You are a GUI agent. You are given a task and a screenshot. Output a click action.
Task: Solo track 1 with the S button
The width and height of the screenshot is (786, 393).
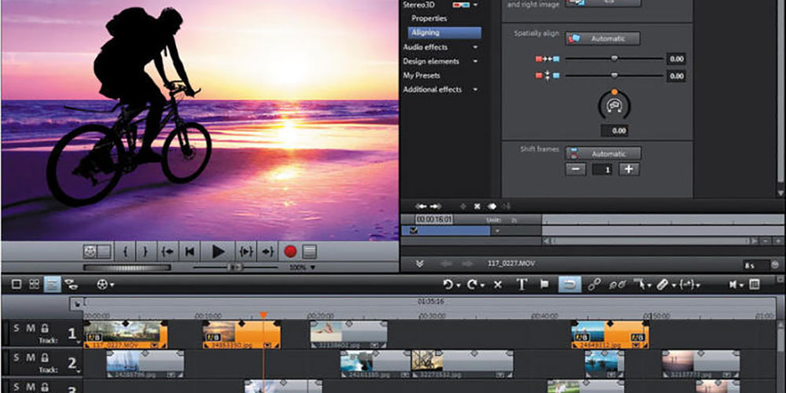click(16, 329)
